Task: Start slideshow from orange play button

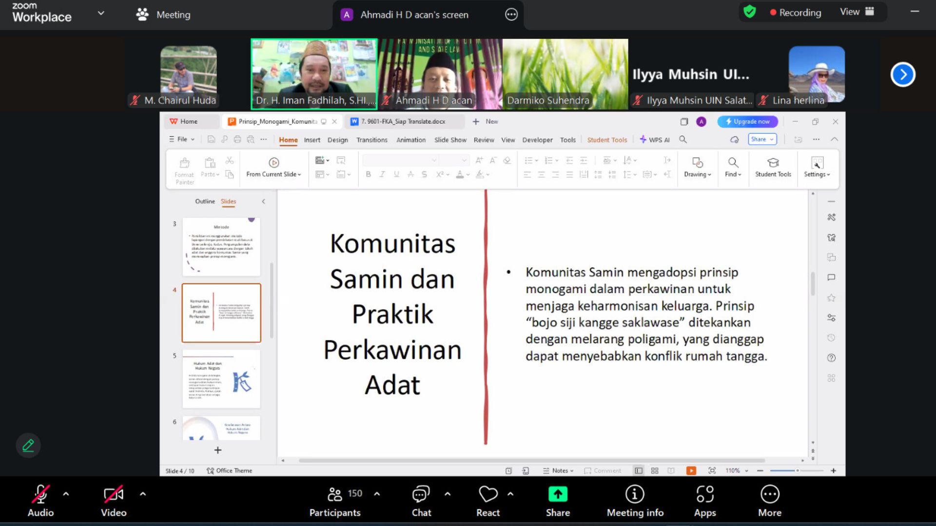Action: (691, 470)
